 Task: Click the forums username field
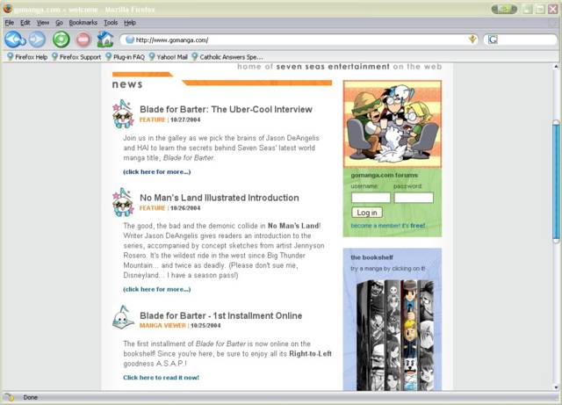tap(371, 198)
